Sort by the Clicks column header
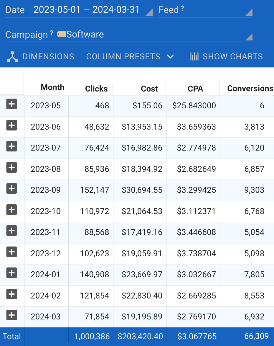274x346 pixels. (x=96, y=89)
